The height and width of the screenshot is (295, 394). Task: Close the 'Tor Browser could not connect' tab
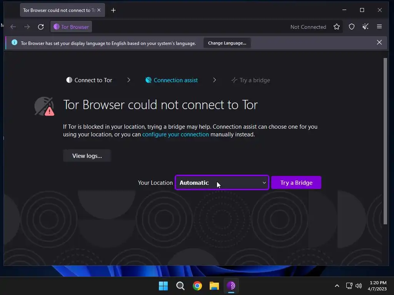[x=99, y=10]
